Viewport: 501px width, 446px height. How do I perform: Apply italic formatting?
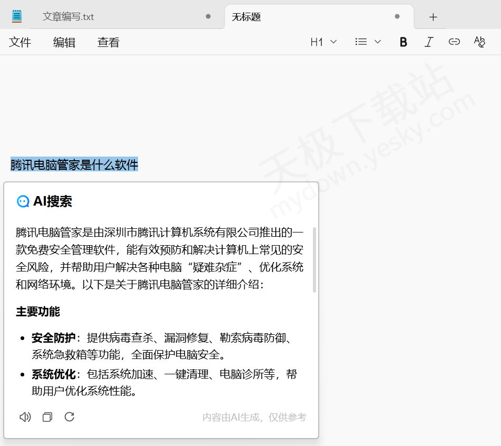(429, 42)
